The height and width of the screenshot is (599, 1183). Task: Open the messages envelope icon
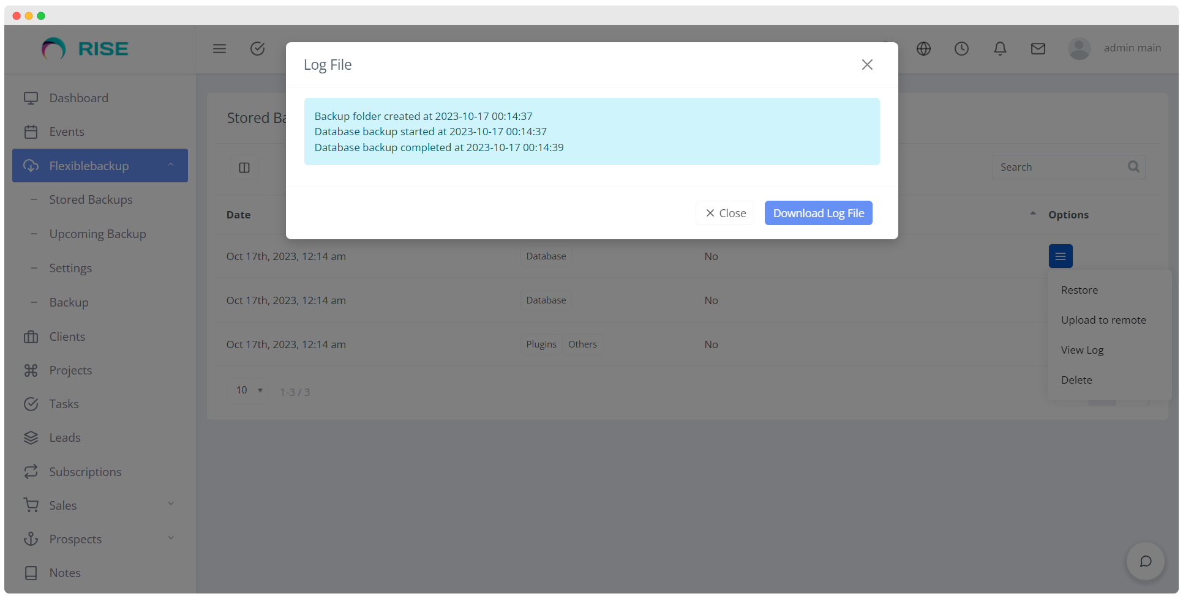(x=1038, y=49)
